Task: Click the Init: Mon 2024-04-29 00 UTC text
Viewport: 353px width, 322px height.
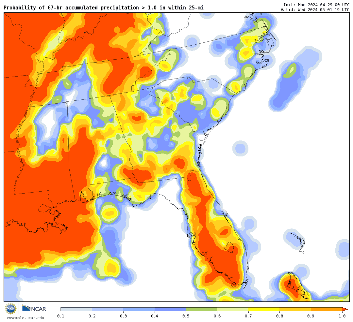Action: pyautogui.click(x=316, y=5)
